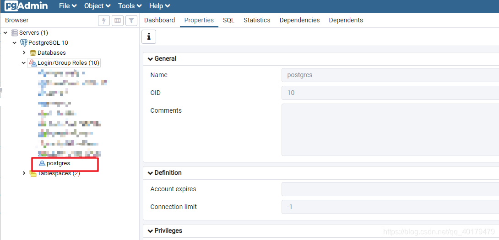This screenshot has height=240, width=499.
Task: Select Login/Group Roles (10) label
Action: click(x=68, y=63)
